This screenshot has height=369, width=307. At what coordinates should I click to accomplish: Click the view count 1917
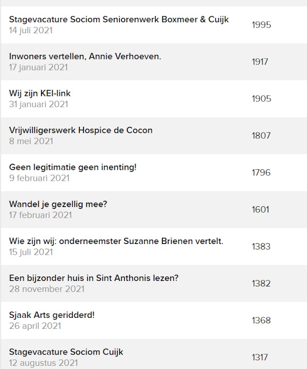260,62
